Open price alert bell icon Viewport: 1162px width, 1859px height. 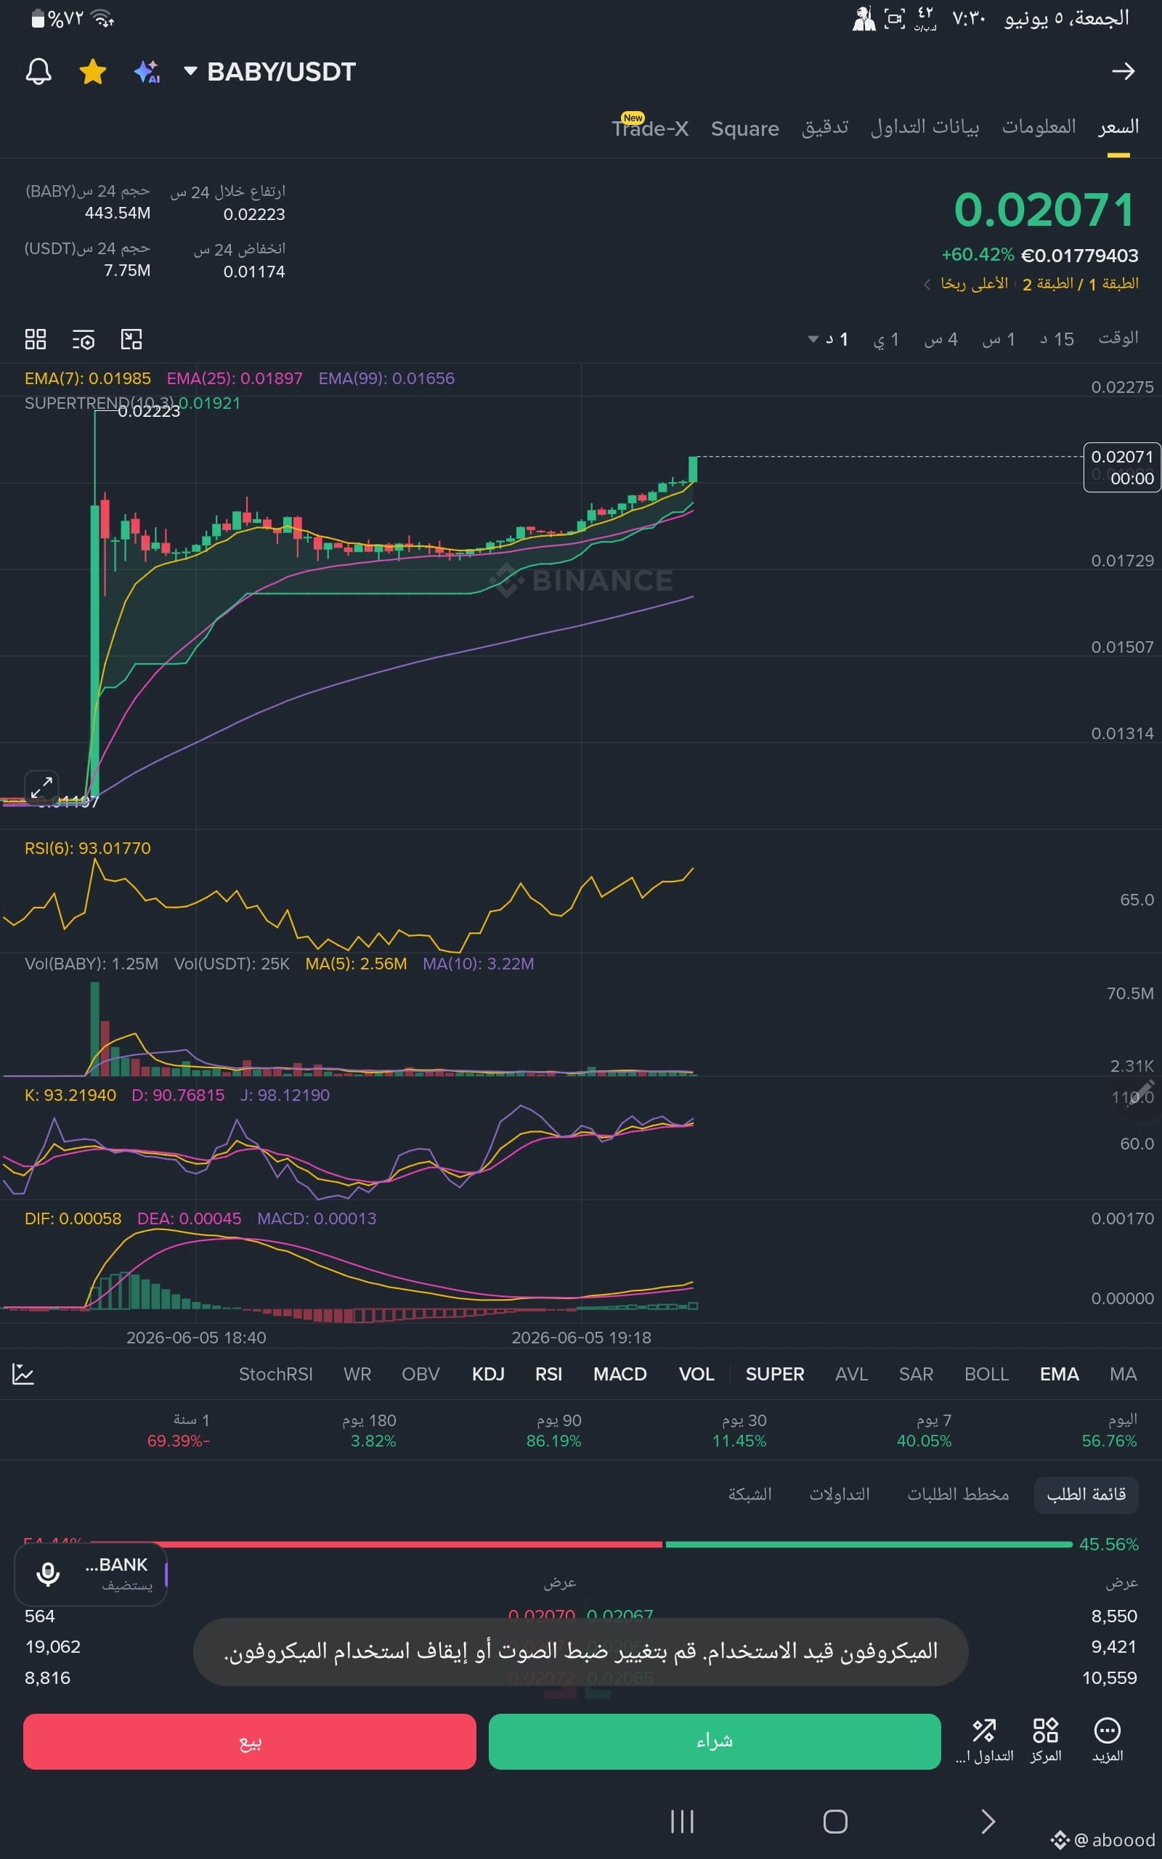pos(38,71)
